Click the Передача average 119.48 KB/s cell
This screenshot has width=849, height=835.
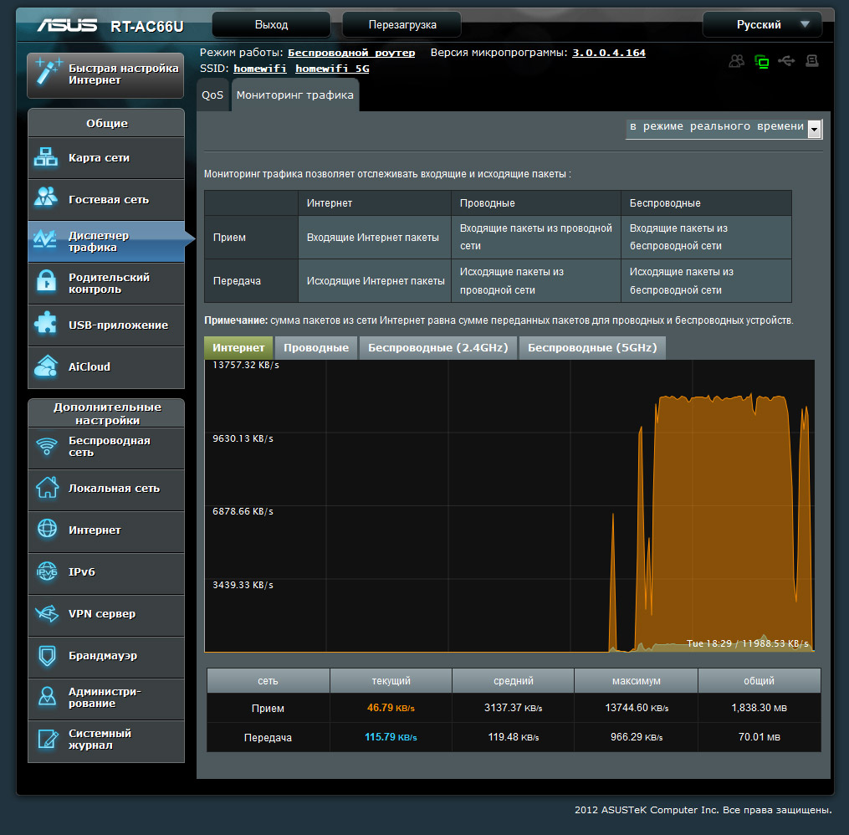(x=514, y=737)
